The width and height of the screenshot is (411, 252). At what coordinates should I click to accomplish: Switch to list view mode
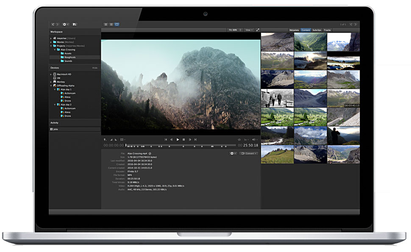(111, 25)
